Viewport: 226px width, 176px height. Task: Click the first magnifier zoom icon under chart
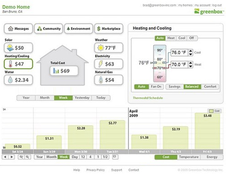tap(21, 157)
